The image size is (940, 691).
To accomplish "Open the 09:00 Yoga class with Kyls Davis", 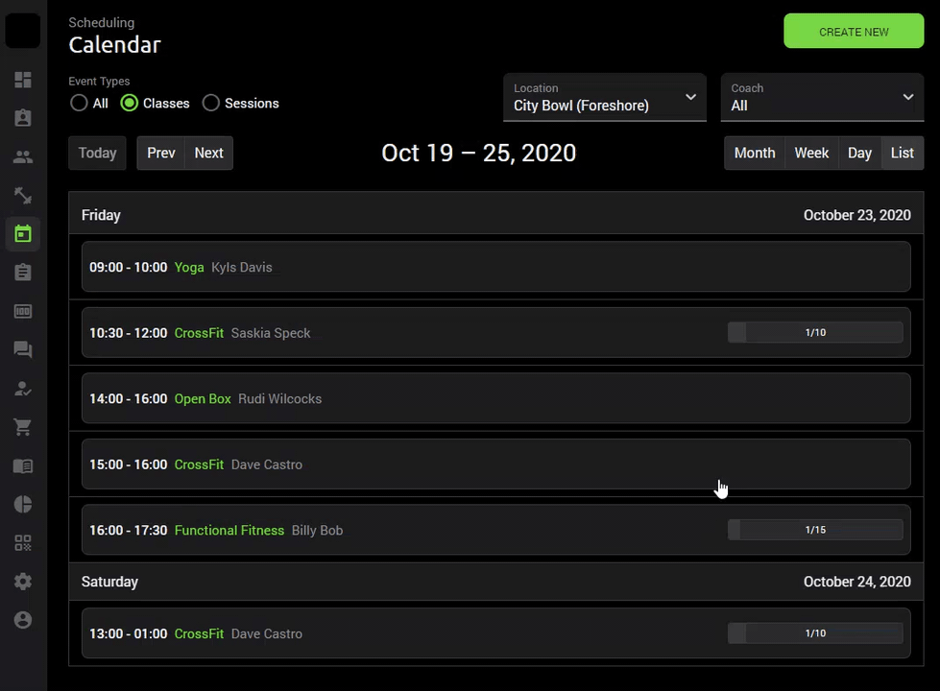I will click(x=495, y=267).
